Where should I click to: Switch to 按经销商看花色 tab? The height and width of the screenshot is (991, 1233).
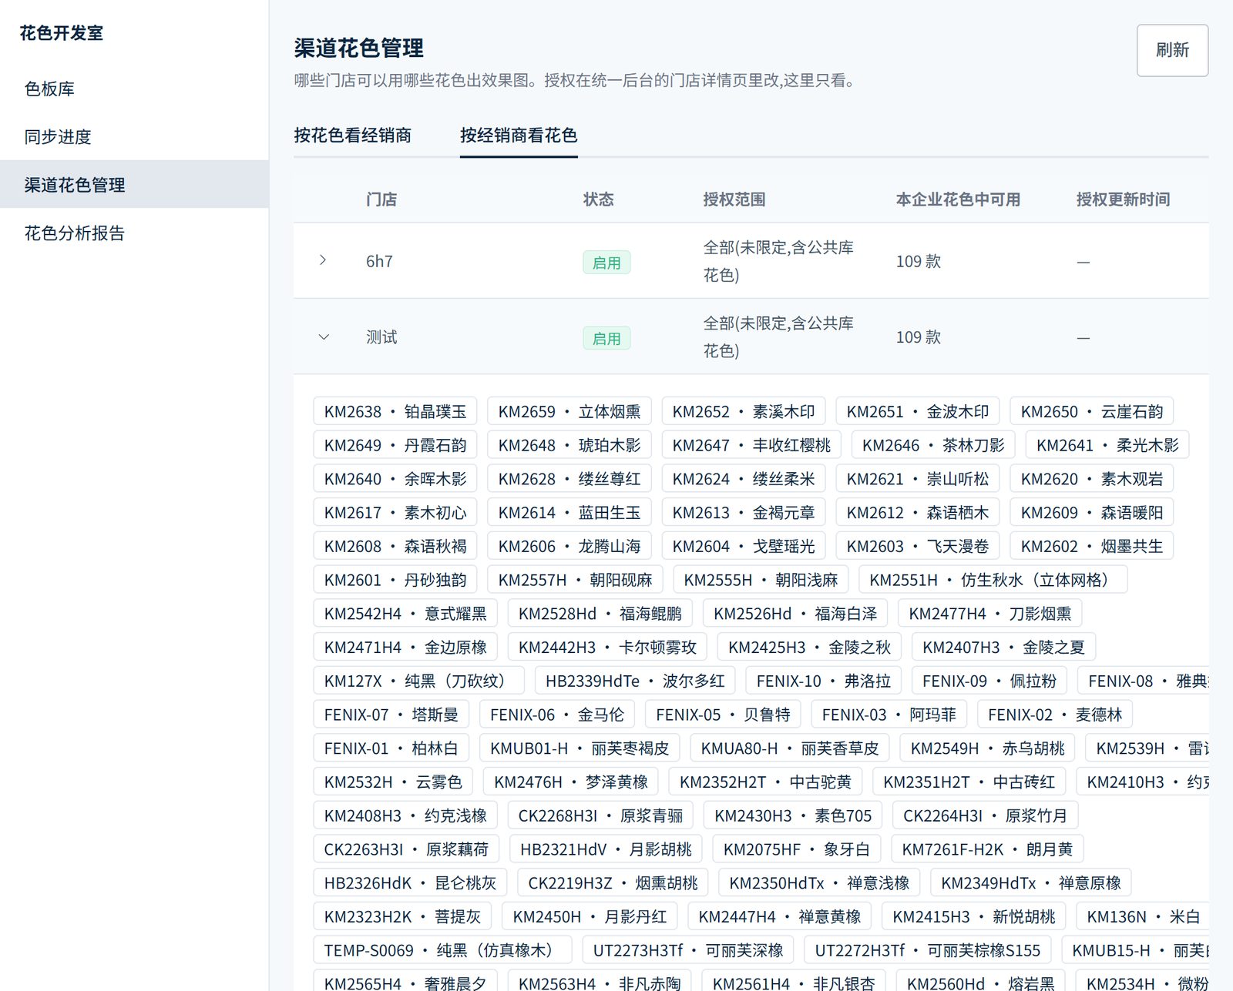519,136
